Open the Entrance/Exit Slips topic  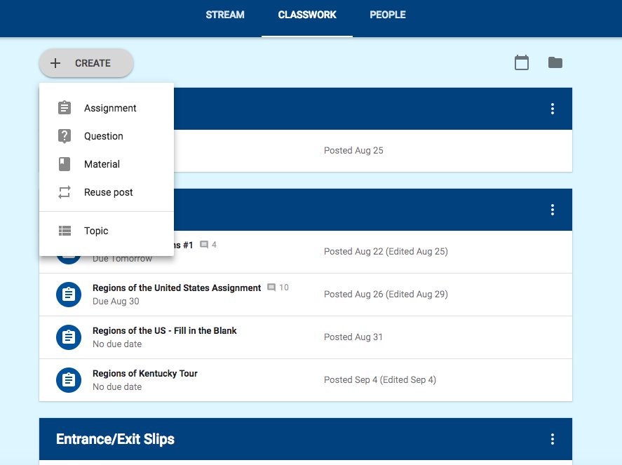[x=115, y=439]
